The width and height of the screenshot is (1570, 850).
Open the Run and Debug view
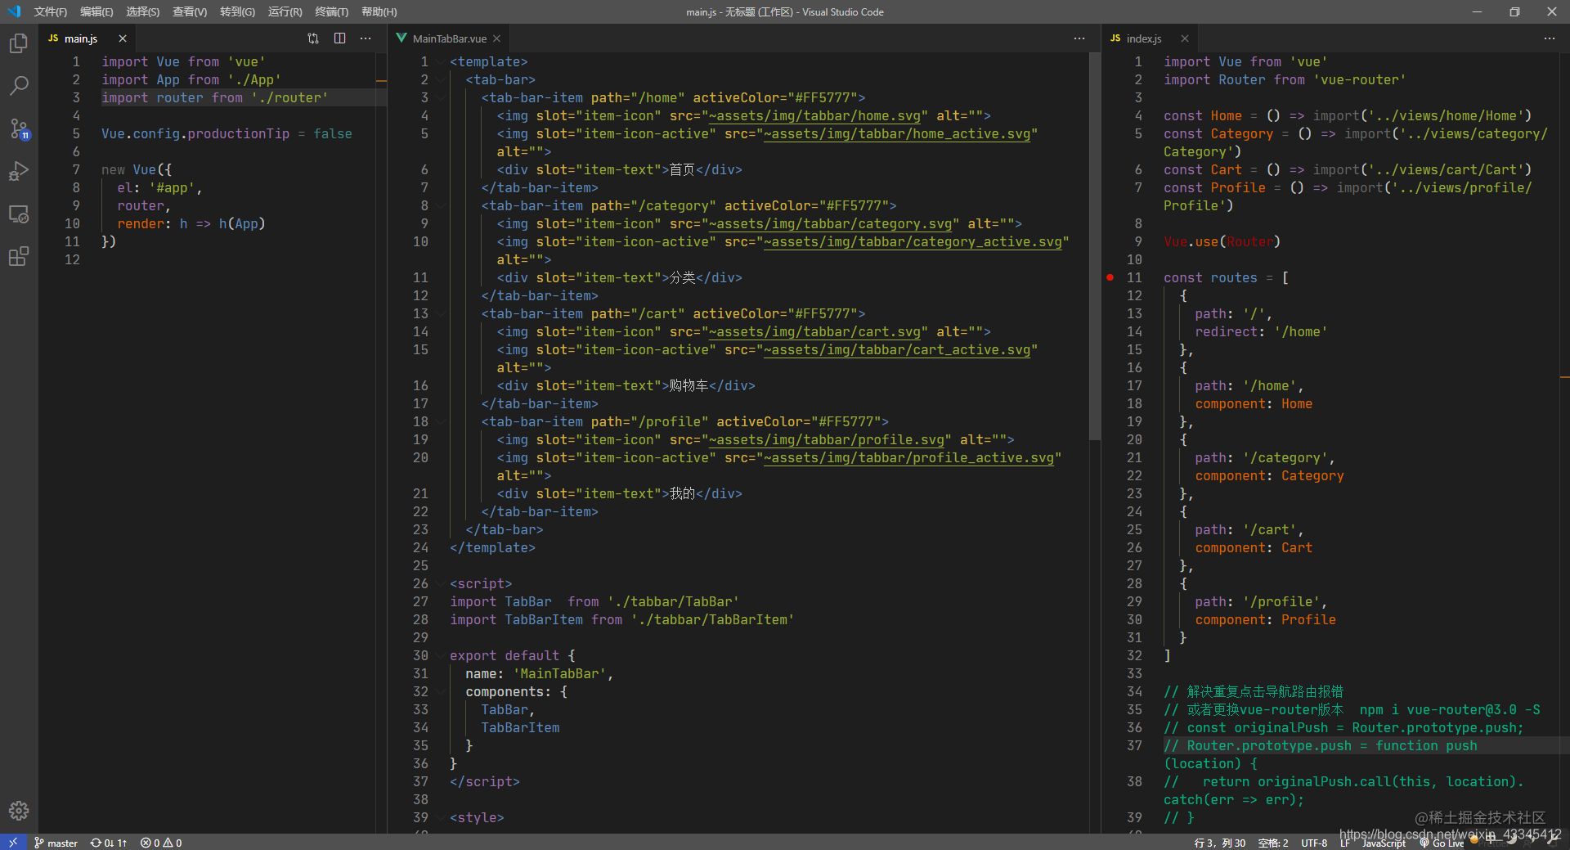(19, 171)
